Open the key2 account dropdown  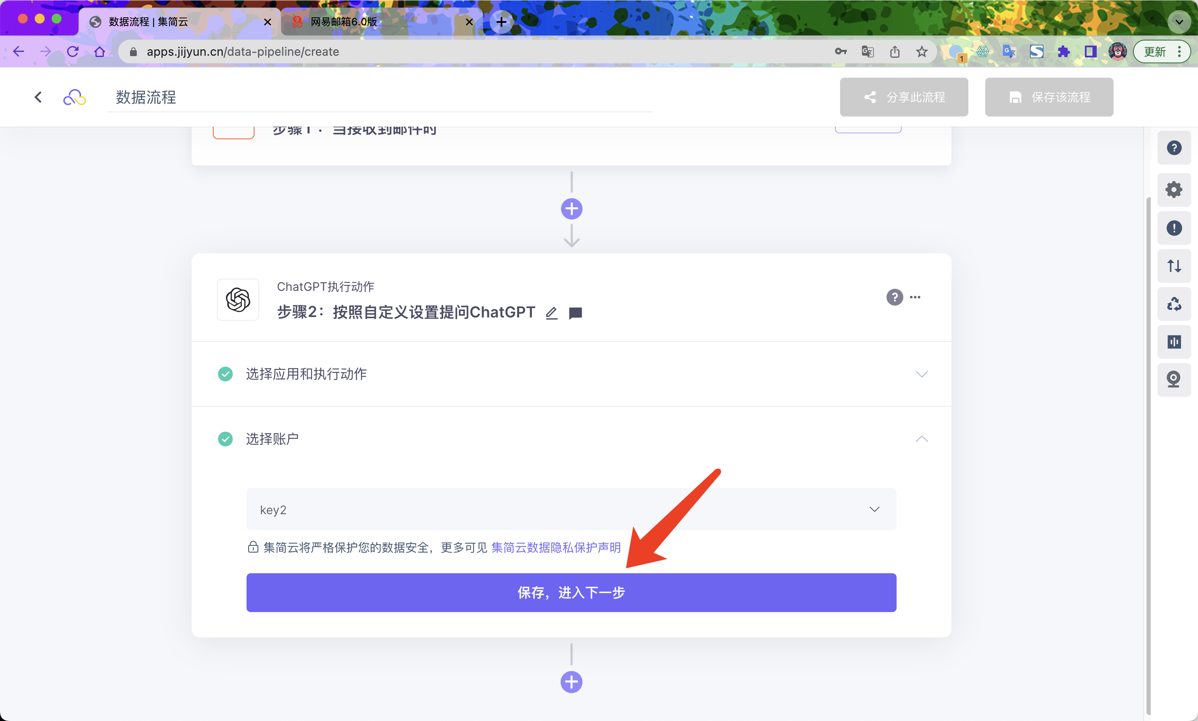pos(571,509)
